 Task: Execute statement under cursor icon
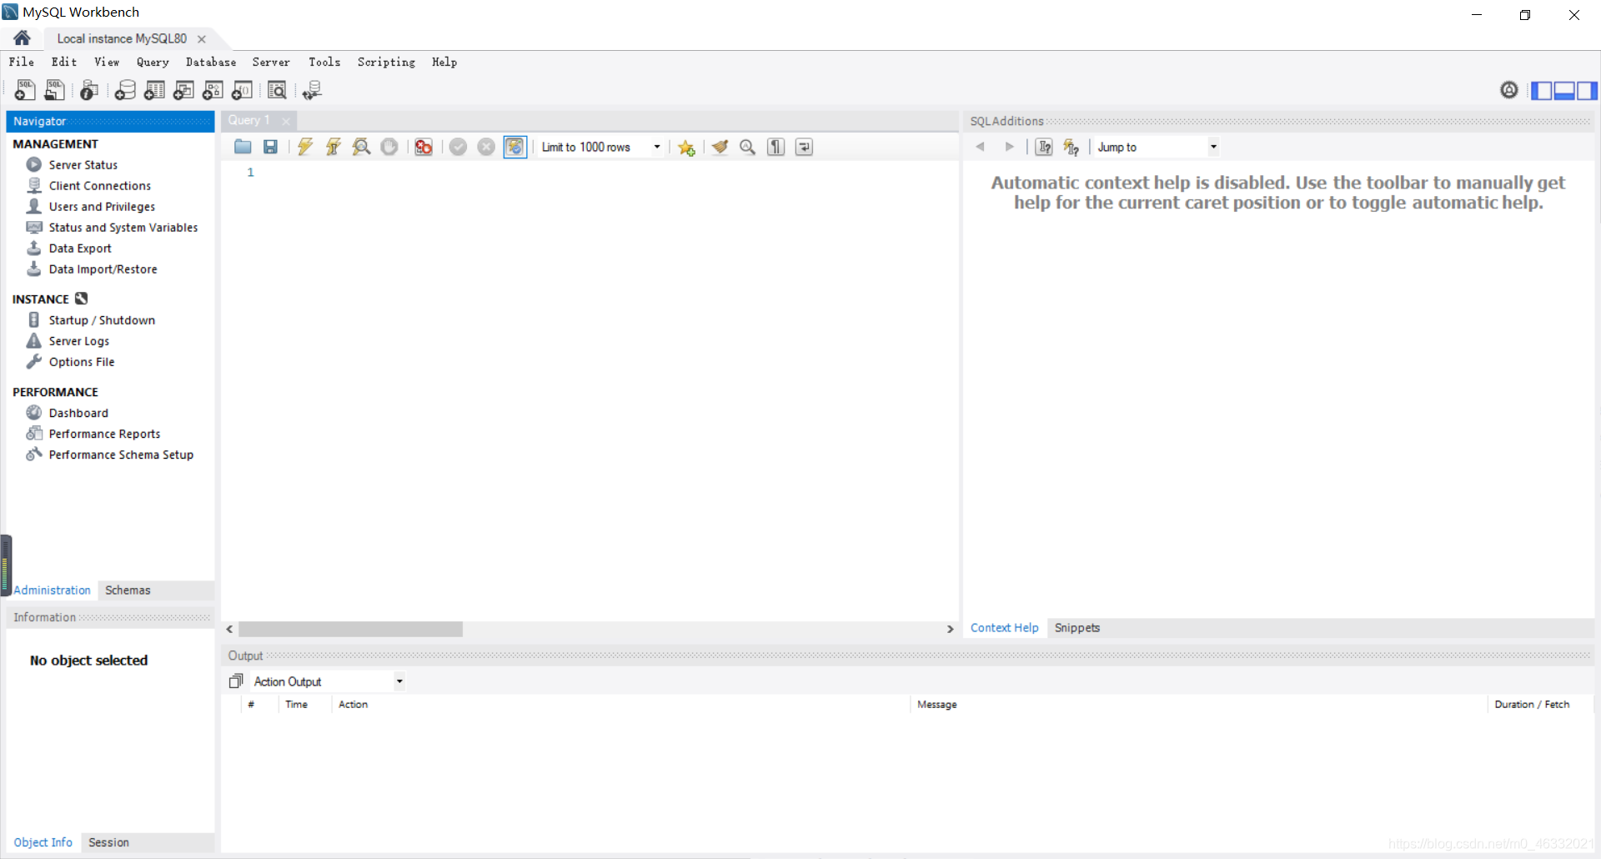[x=334, y=147]
